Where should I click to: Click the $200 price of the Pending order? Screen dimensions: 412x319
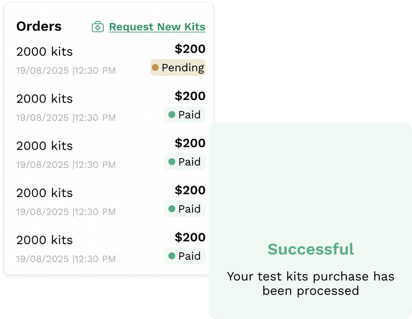pyautogui.click(x=190, y=49)
